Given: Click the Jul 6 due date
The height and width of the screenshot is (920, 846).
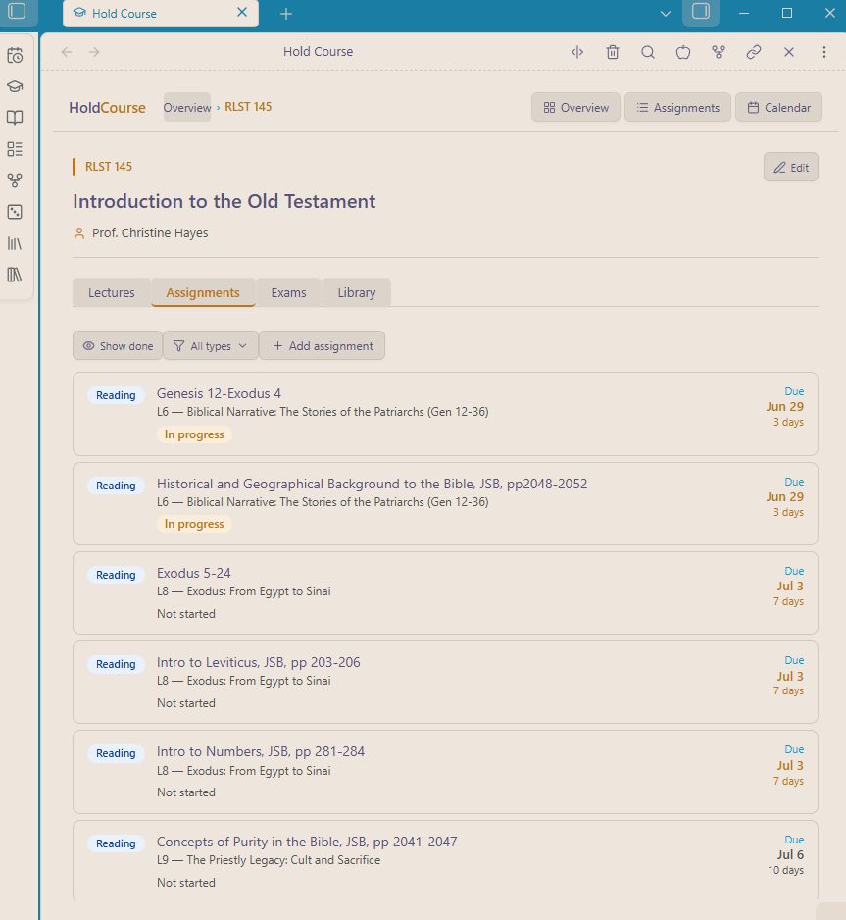Looking at the screenshot, I should pos(790,855).
